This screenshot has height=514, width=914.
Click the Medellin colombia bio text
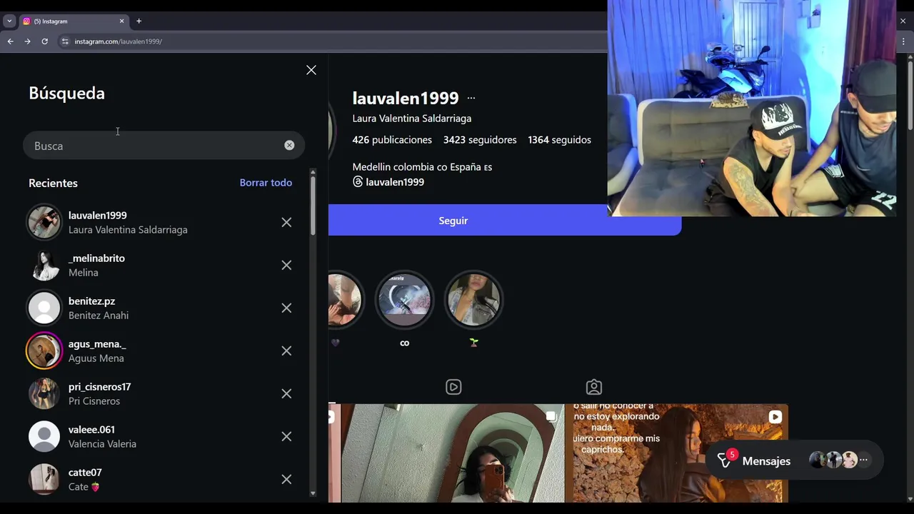click(x=422, y=167)
